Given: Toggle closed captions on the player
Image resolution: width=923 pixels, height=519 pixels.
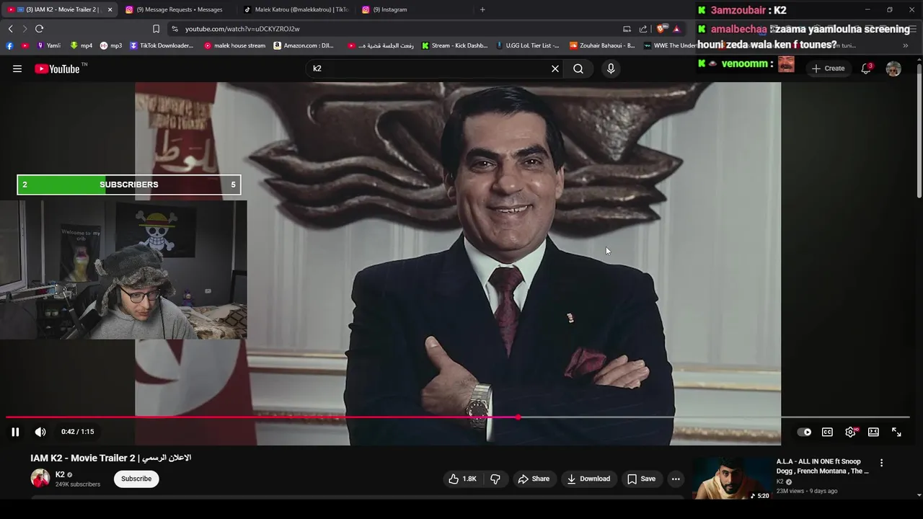Looking at the screenshot, I should coord(827,432).
